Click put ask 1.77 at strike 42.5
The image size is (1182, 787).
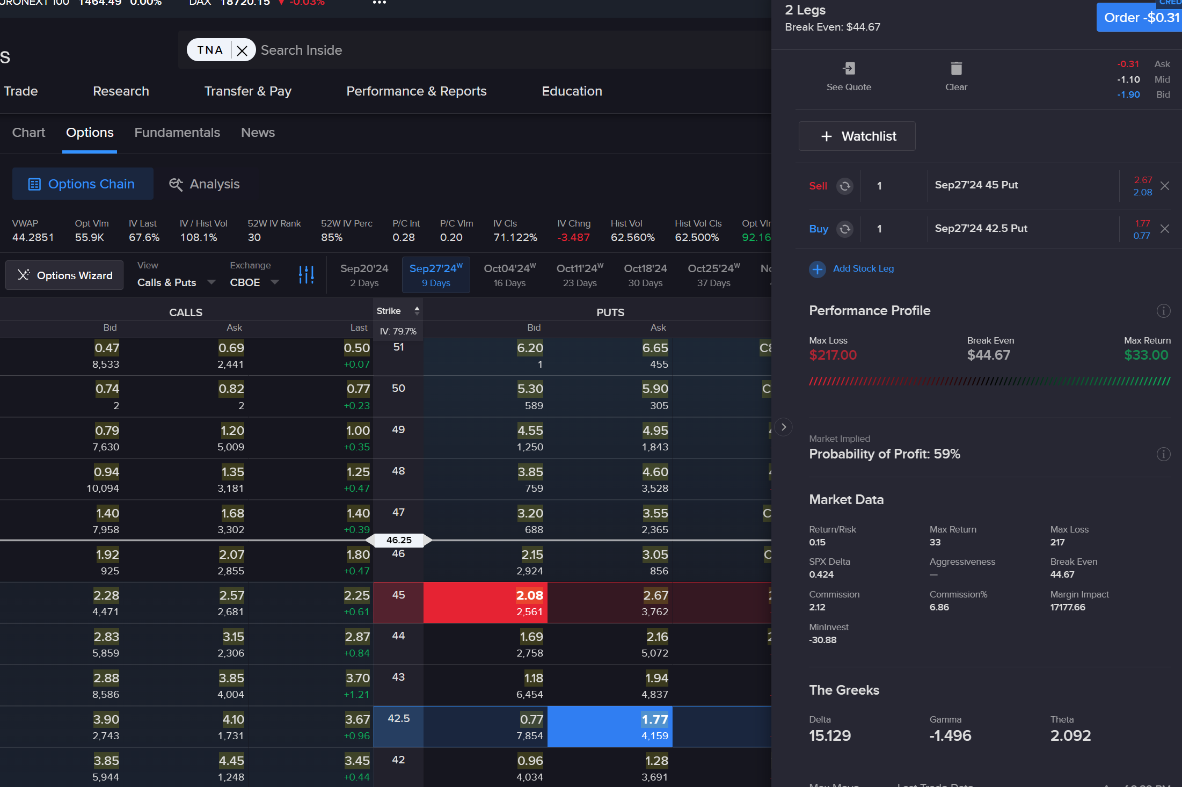[610, 727]
